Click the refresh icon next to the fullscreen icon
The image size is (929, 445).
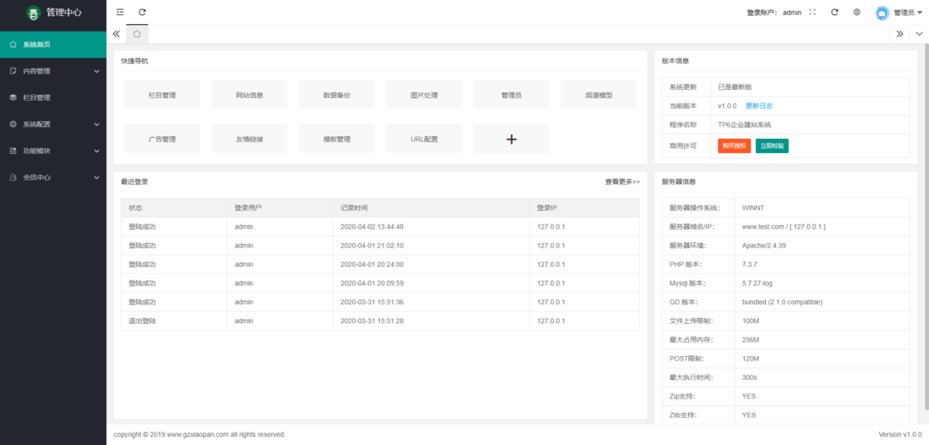point(834,12)
